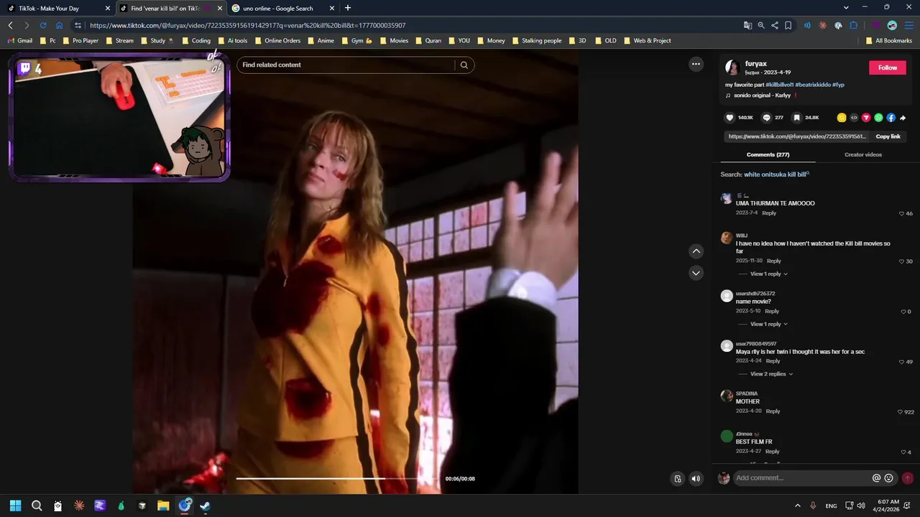Open the three-dots video options menu
Screen dimensions: 920x517
point(696,64)
